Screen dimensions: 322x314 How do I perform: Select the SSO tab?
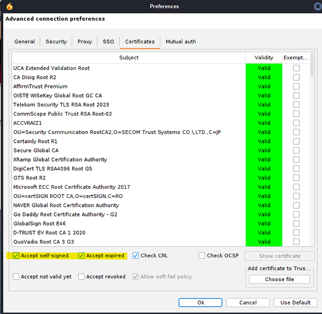(x=108, y=41)
